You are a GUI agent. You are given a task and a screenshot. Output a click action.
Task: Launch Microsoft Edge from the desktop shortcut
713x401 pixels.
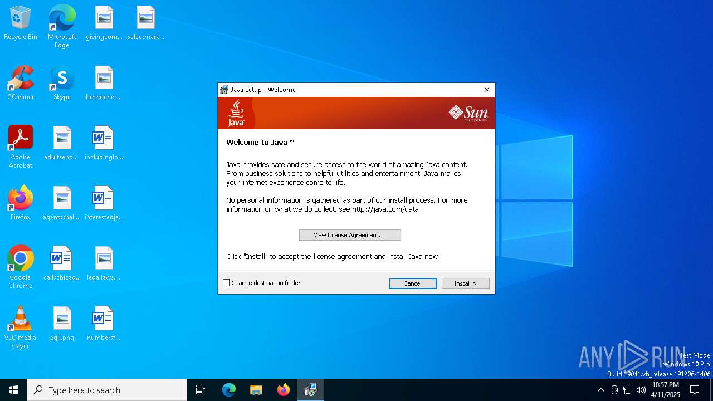click(x=62, y=26)
